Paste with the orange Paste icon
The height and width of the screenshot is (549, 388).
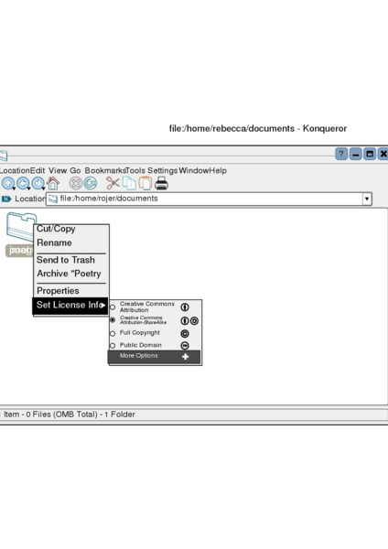[145, 183]
